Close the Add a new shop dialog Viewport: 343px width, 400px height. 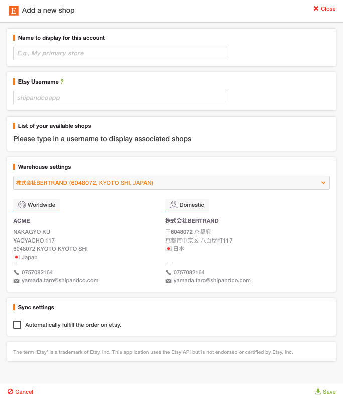(324, 9)
